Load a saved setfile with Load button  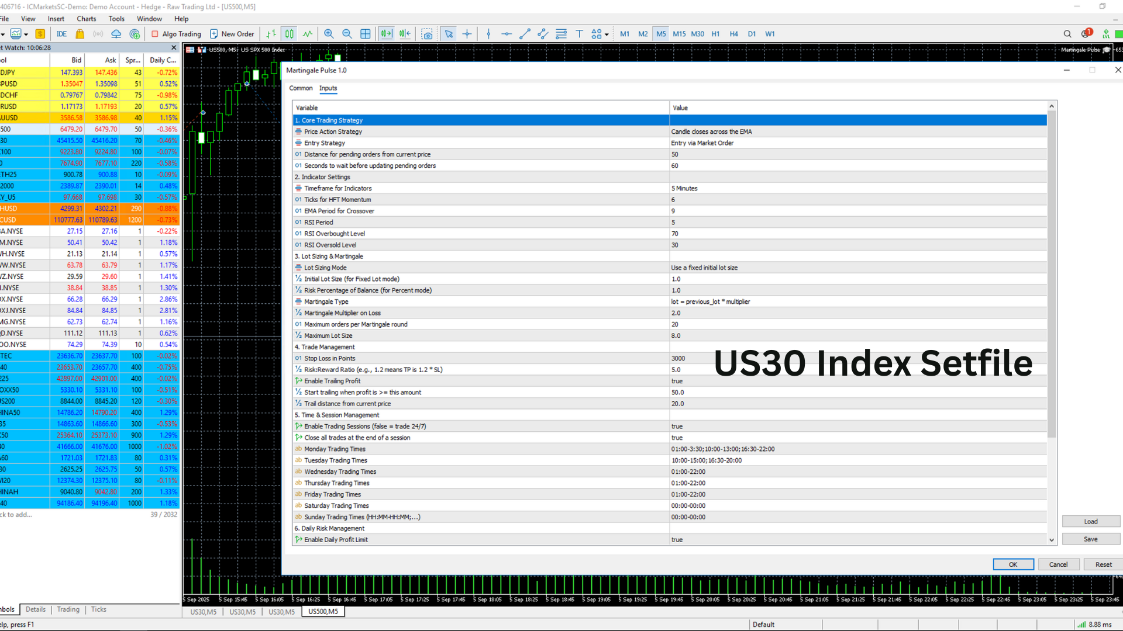pyautogui.click(x=1091, y=521)
